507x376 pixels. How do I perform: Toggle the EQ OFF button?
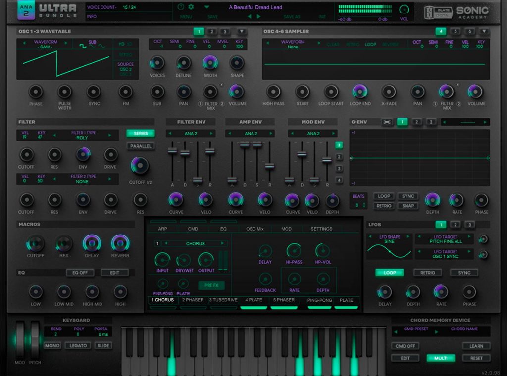[x=80, y=273]
